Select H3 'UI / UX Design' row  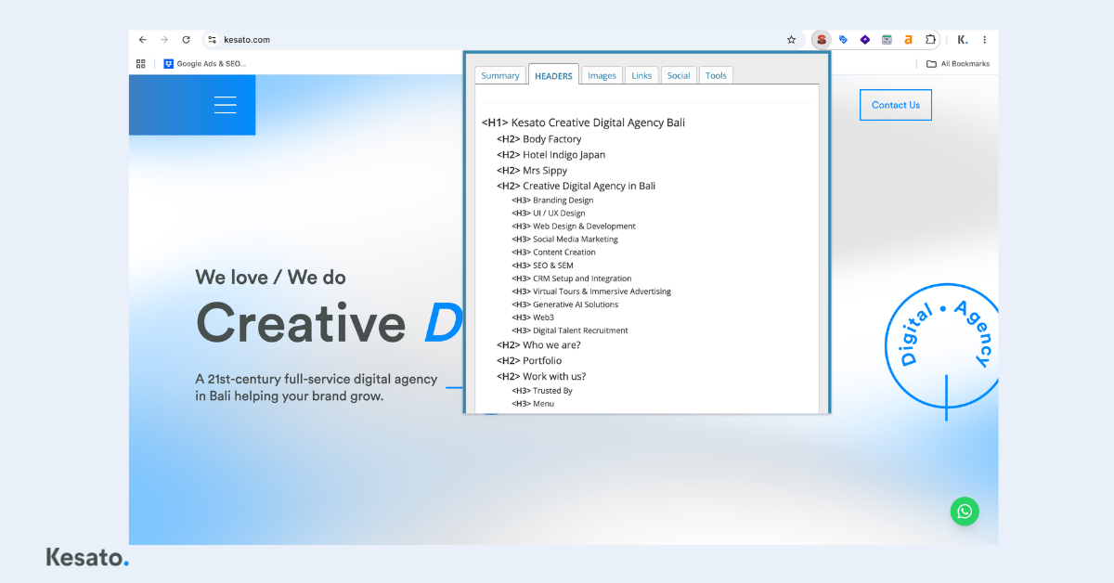point(549,214)
